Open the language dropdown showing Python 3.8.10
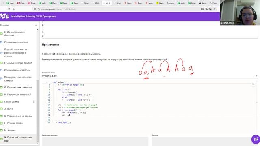Screen dimensions: 260x146 tap(150, 76)
